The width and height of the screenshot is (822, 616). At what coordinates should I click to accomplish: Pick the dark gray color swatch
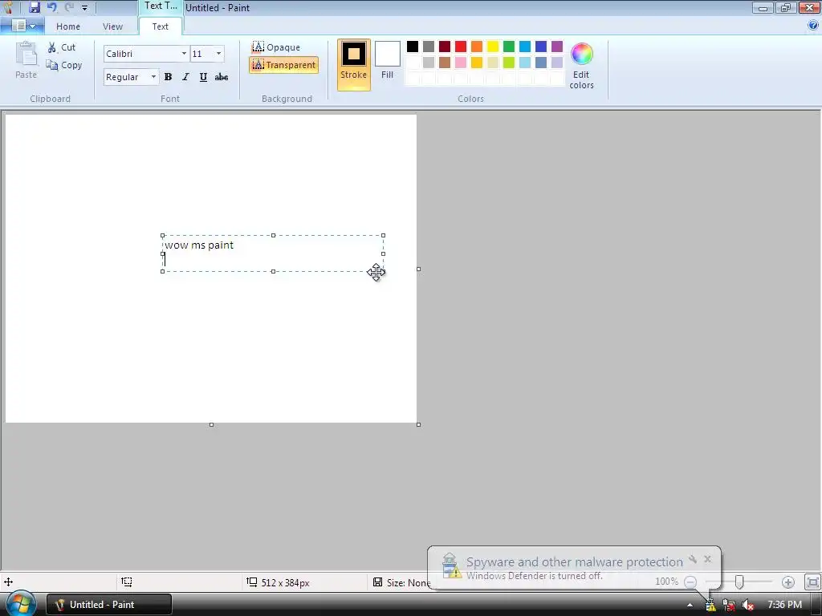(429, 47)
